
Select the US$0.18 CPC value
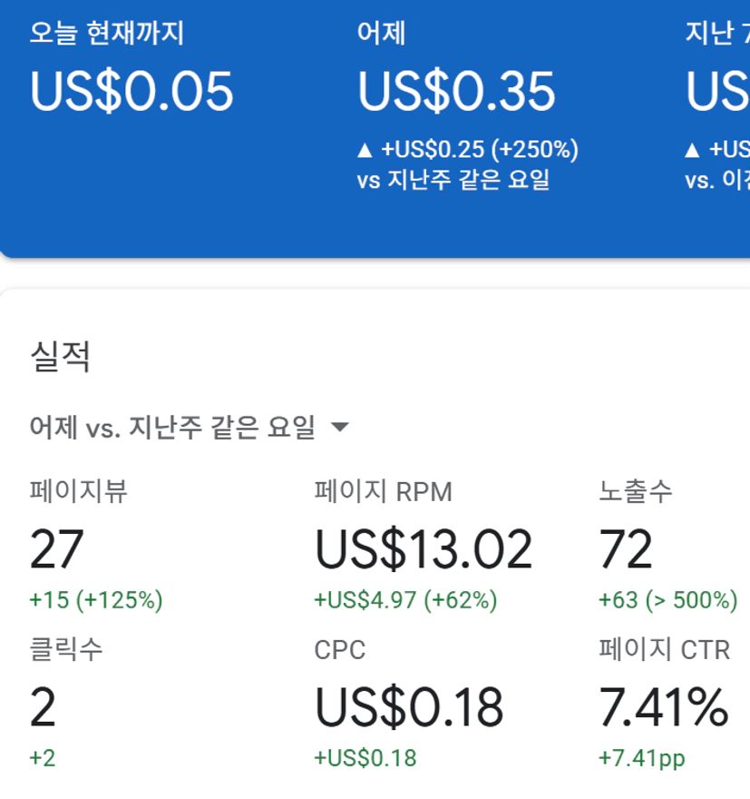[x=409, y=707]
